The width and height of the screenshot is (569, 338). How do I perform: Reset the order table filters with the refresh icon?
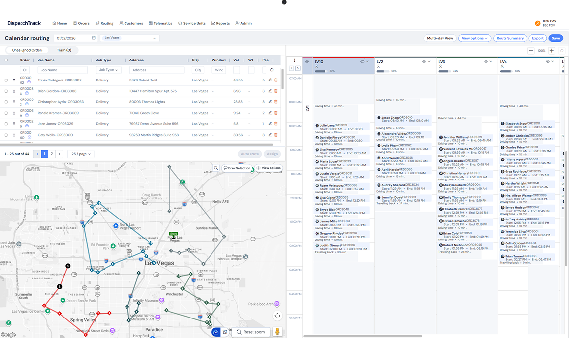click(x=272, y=70)
